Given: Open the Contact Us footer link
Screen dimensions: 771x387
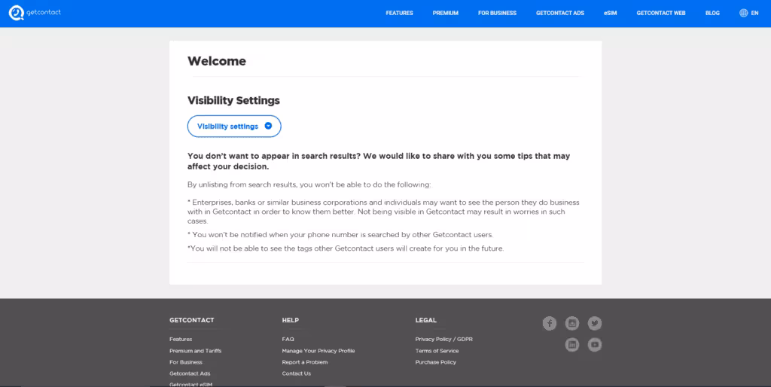Looking at the screenshot, I should (297, 373).
